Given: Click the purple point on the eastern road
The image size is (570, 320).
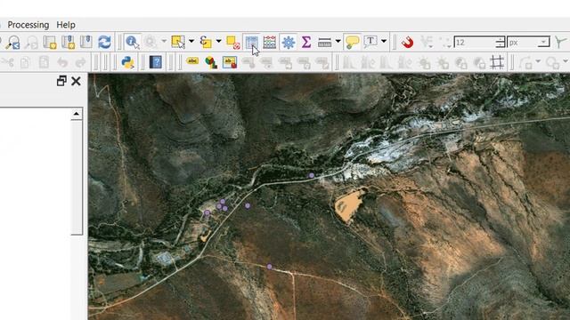Looking at the screenshot, I should [312, 175].
